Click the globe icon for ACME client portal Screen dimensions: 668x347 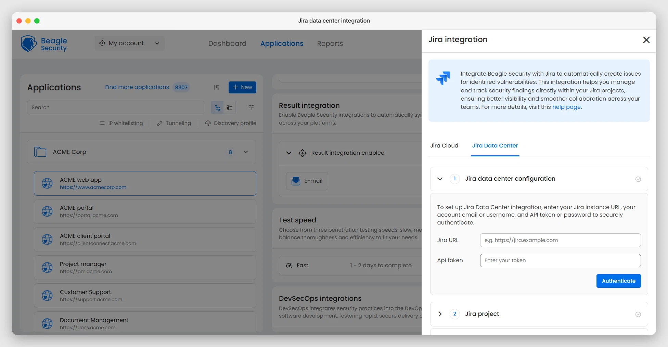coord(47,240)
